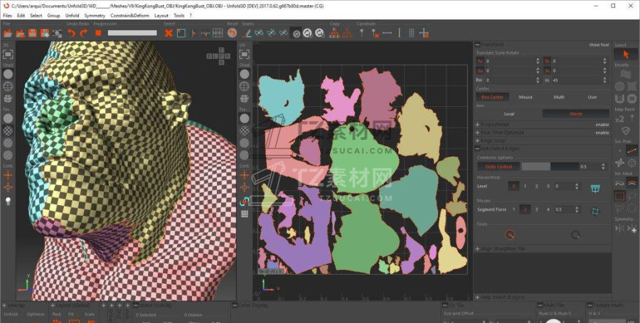Click the Undo arrow icon

[71, 32]
